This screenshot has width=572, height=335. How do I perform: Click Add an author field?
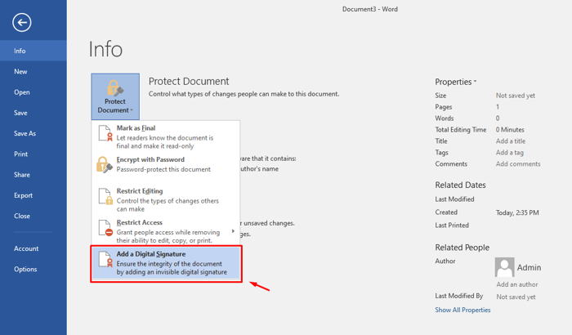(x=517, y=284)
